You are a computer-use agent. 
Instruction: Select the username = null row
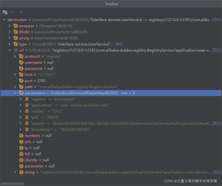tap(111, 62)
